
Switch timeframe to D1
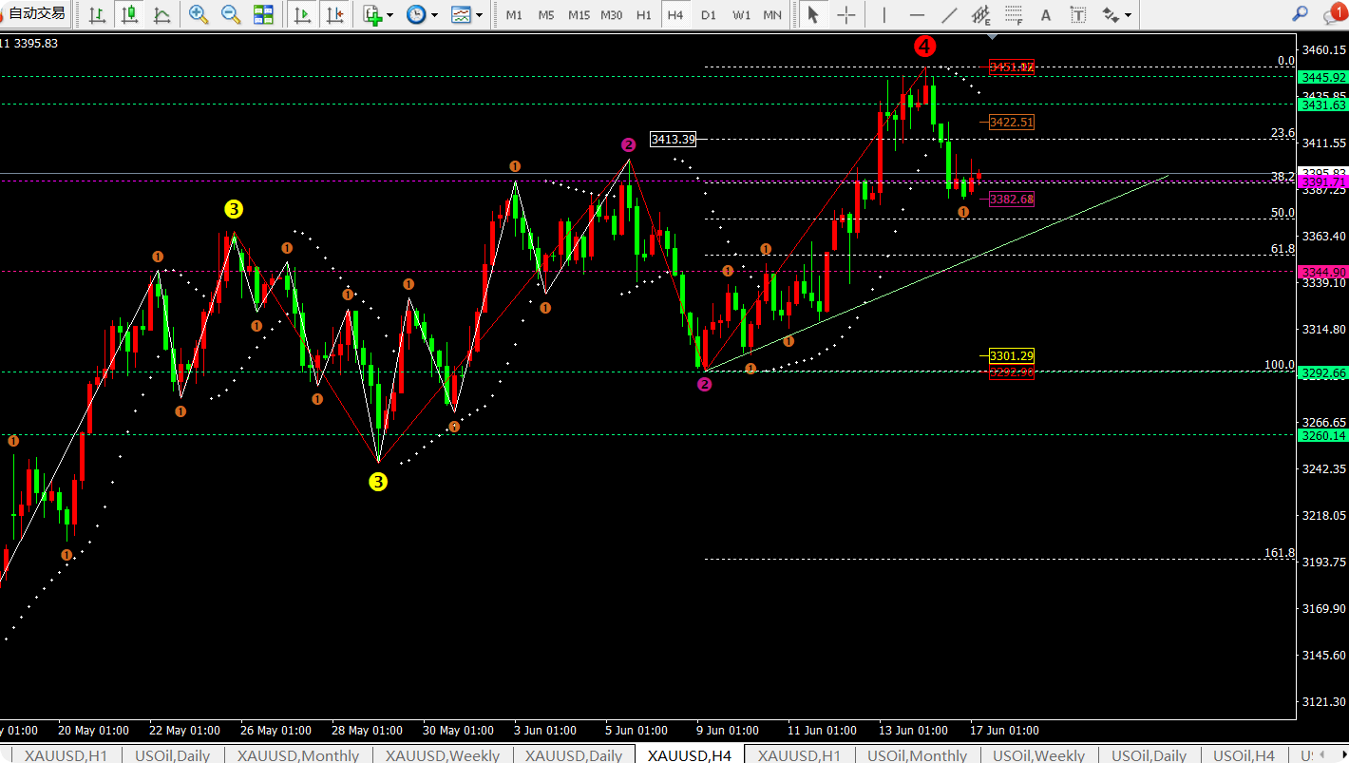[708, 14]
